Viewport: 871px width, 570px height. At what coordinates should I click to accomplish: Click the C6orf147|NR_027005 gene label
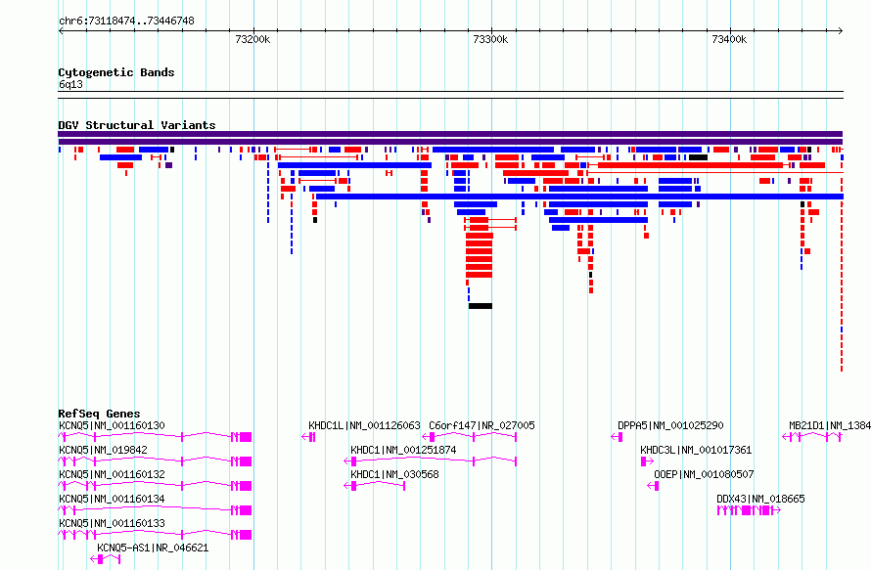click(481, 425)
